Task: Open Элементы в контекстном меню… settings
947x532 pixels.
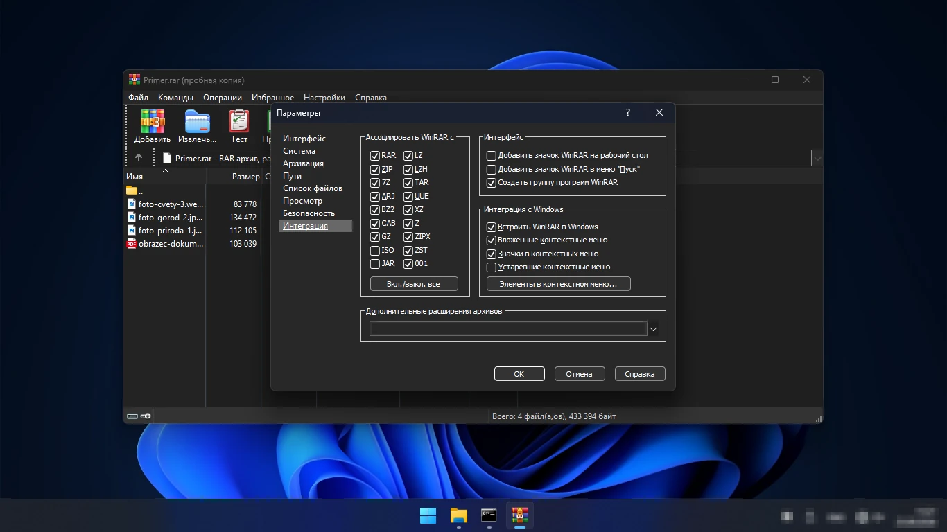Action: click(x=559, y=284)
